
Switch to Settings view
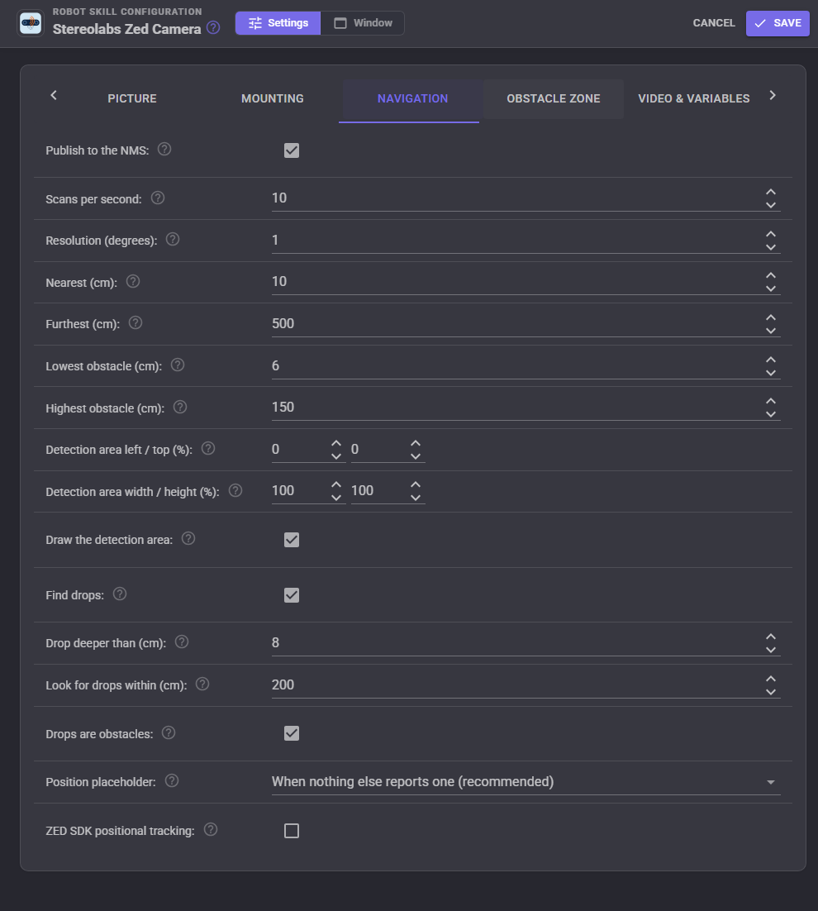tap(278, 23)
